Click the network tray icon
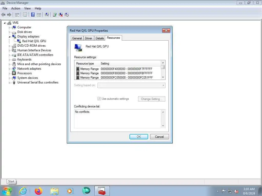Image resolution: width=262 pixels, height=196 pixels. tap(230, 191)
